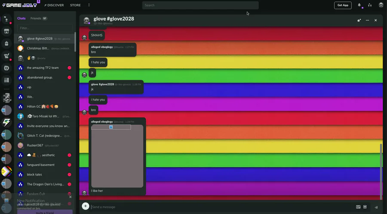The image size is (387, 214).
Task: Open the Christmas Bitt... chat
Action: pos(44,48)
